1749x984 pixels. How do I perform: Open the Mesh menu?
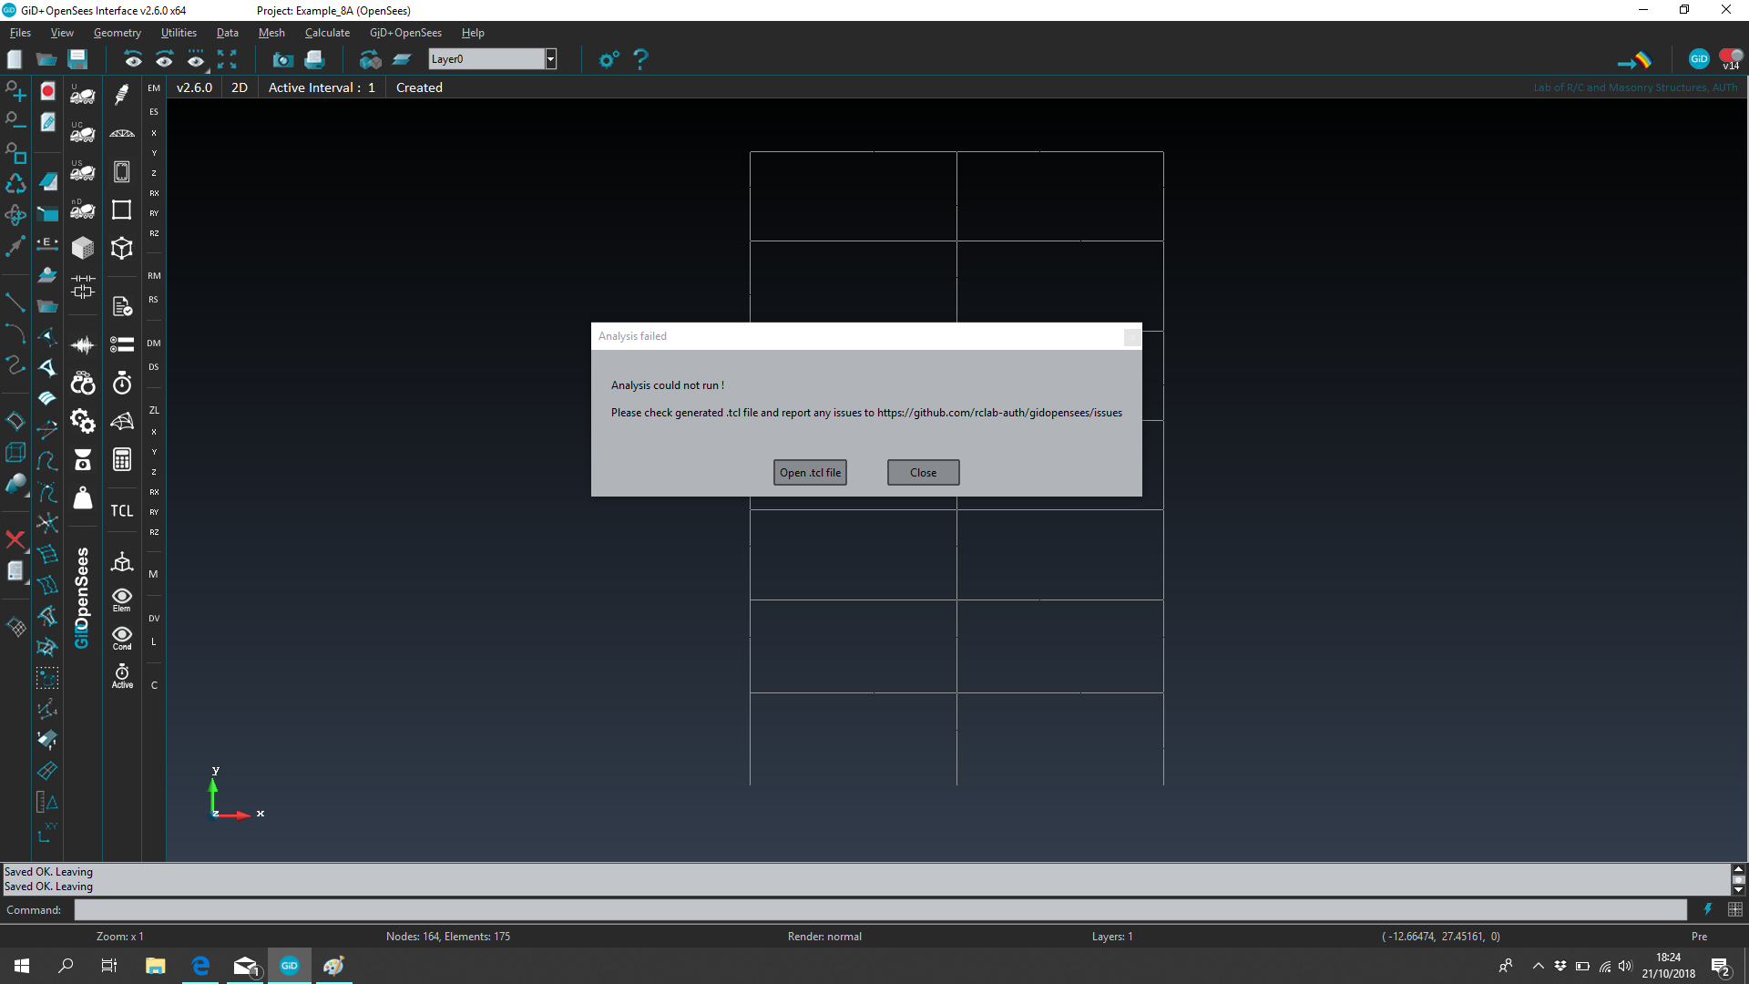[271, 32]
